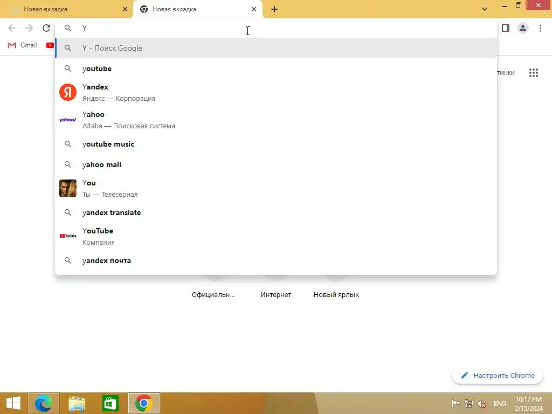Click the You series thumbnail
The width and height of the screenshot is (552, 414).
point(68,188)
